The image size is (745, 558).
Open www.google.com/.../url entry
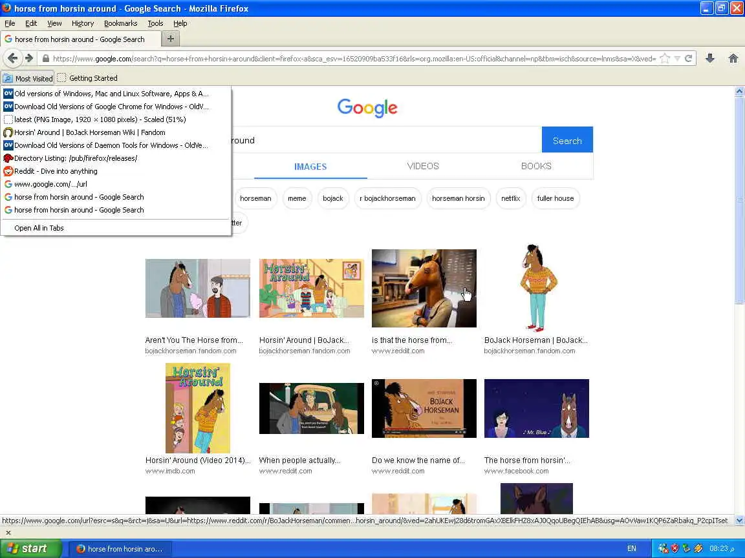tap(116, 184)
